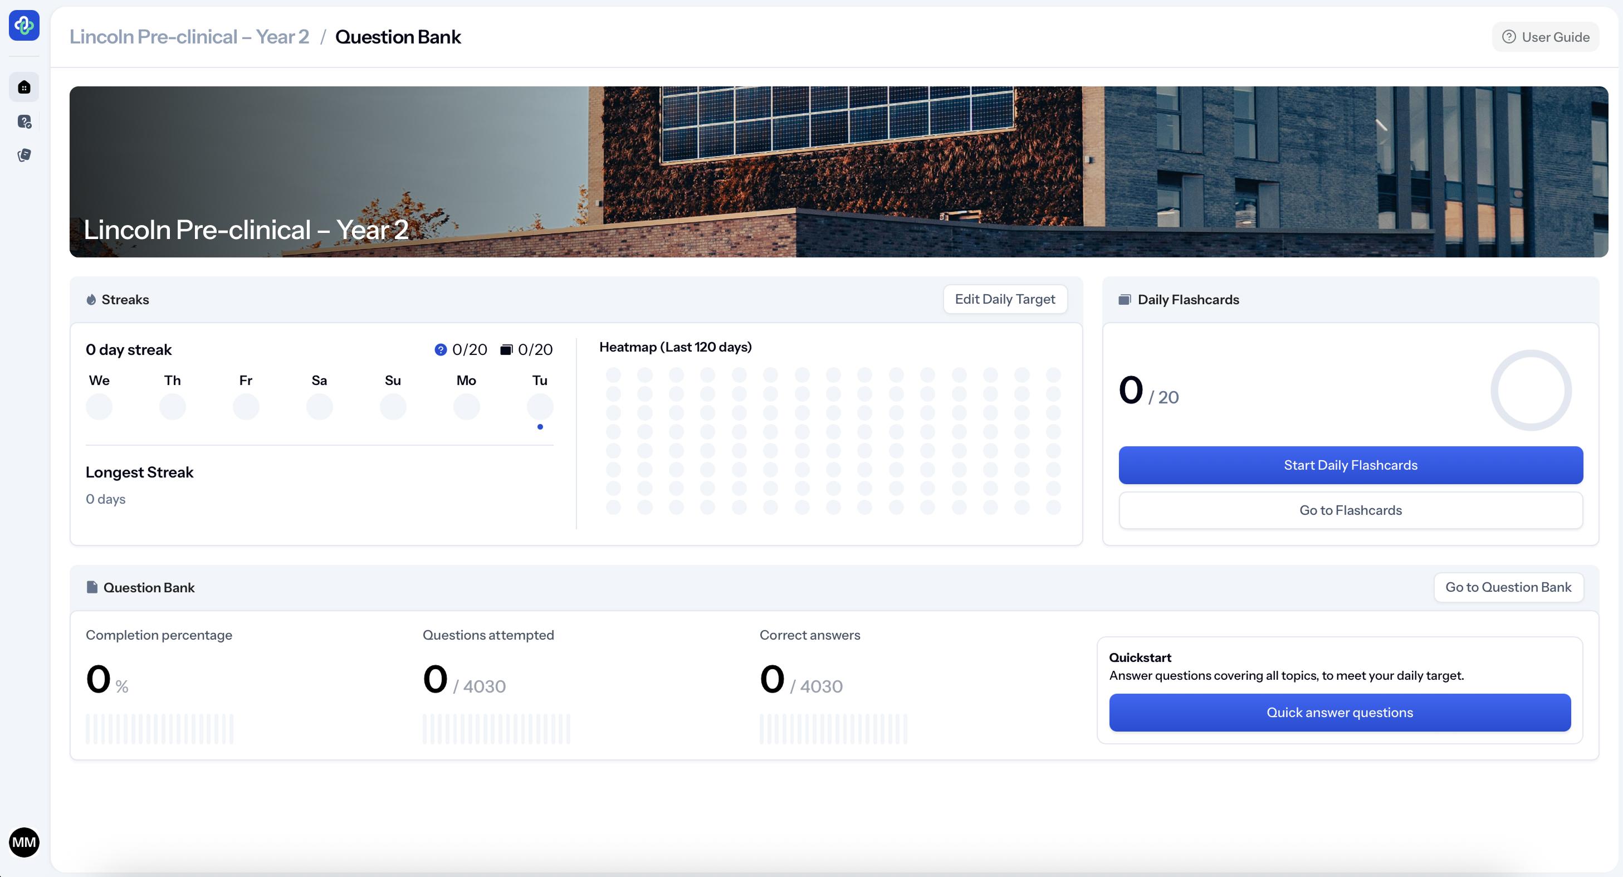Image resolution: width=1623 pixels, height=877 pixels.
Task: Click the blue question-mark daily target icon
Action: (441, 349)
